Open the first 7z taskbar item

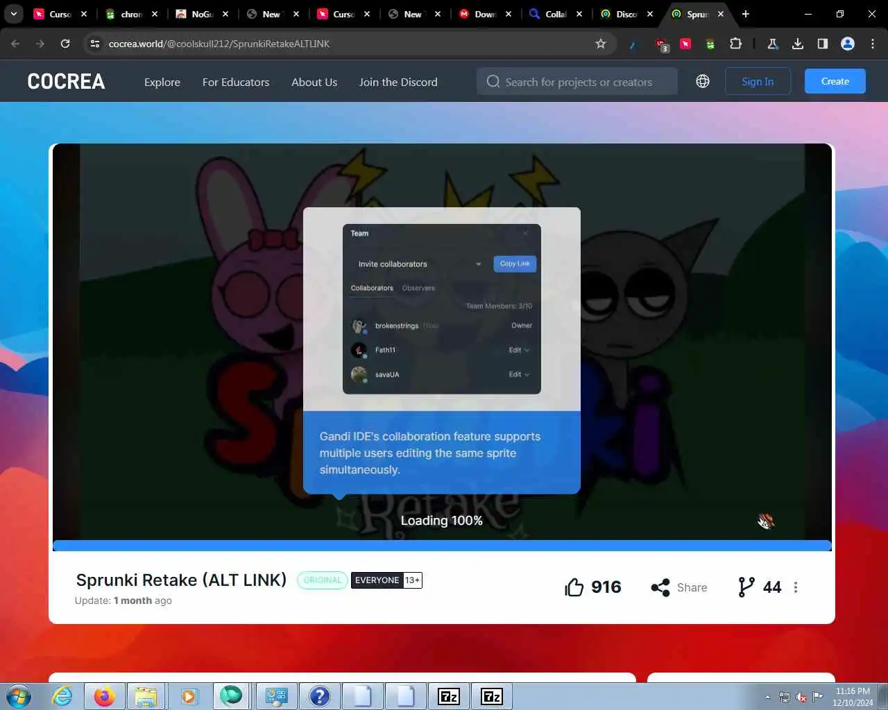[449, 696]
